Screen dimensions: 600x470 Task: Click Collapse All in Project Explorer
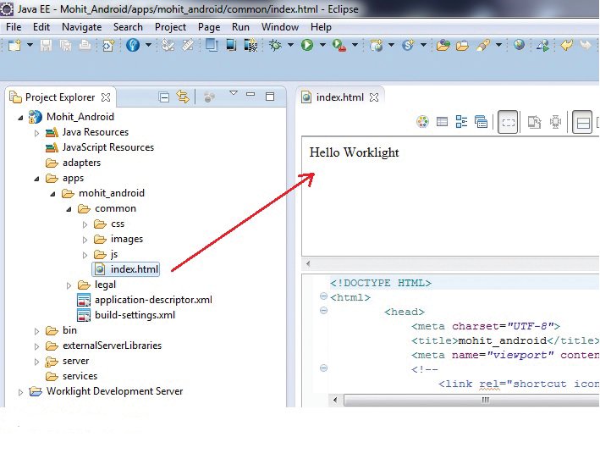[164, 97]
